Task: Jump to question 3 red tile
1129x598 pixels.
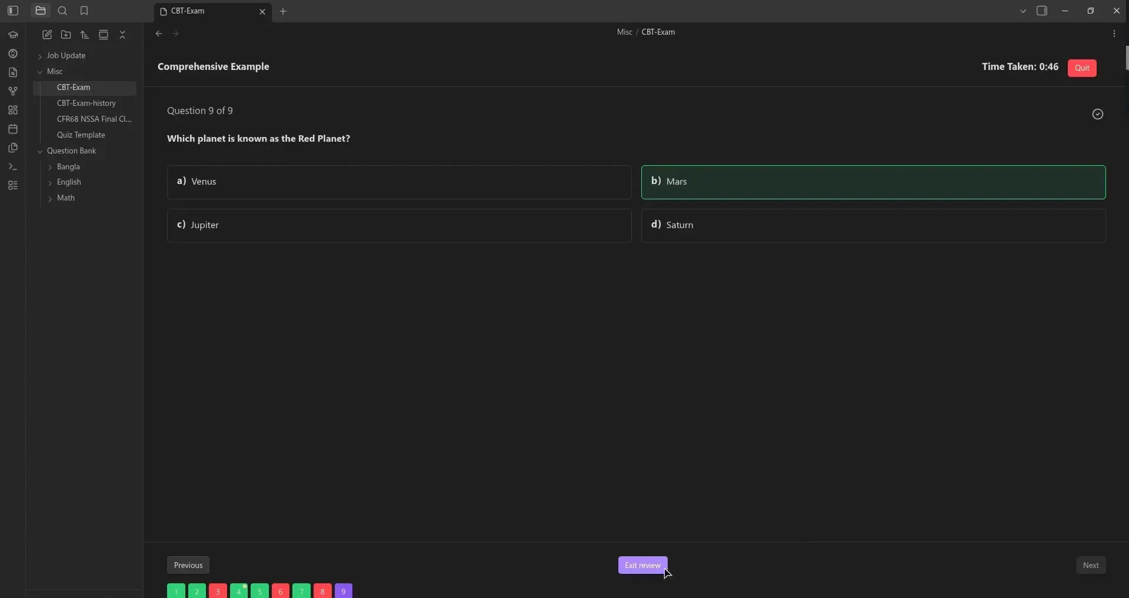Action: tap(218, 591)
